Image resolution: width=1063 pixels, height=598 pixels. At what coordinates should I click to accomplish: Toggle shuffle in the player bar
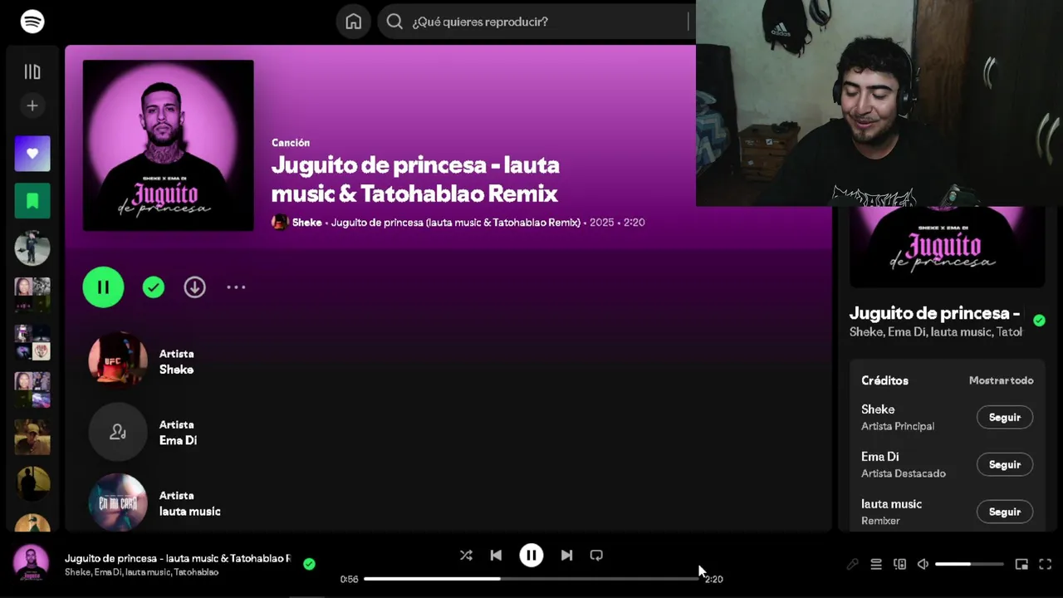(x=466, y=555)
